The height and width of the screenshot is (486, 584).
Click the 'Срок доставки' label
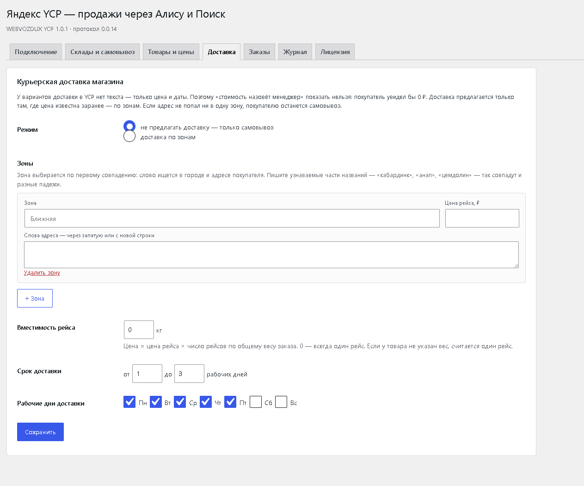pos(39,371)
